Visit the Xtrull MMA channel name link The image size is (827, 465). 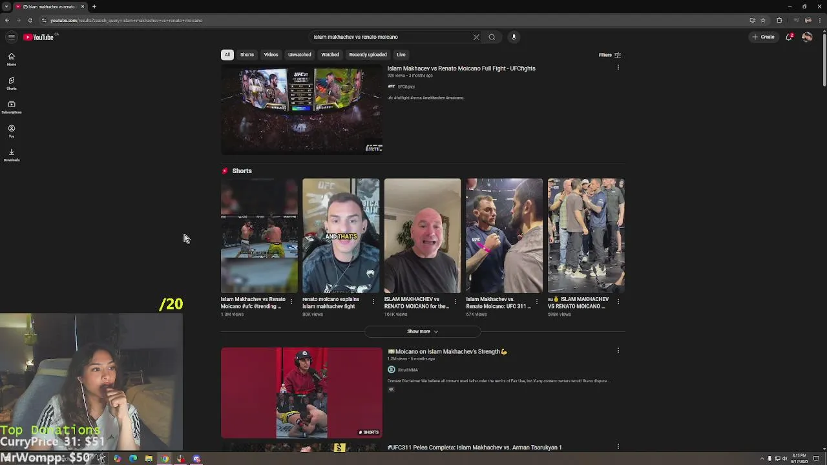tap(408, 370)
